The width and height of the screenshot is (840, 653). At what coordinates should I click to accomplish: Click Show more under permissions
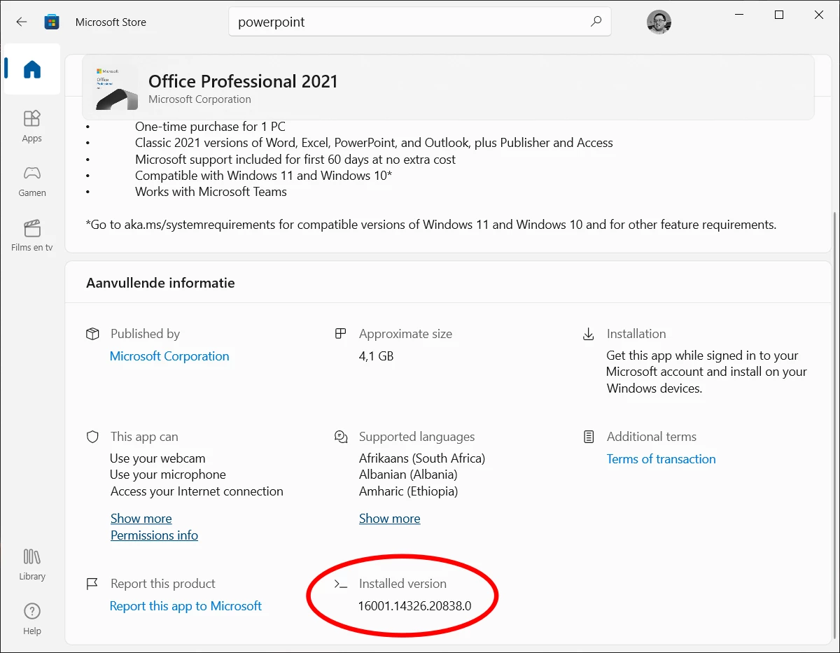(141, 519)
